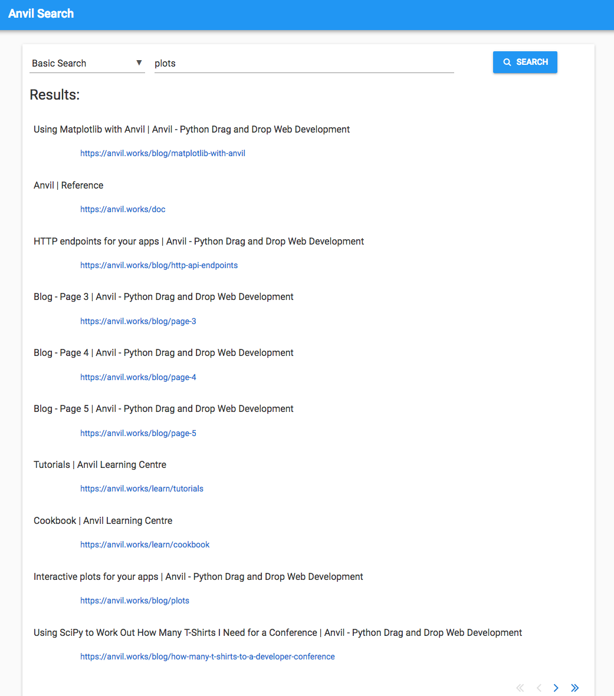The image size is (614, 696).
Task: Jump to the last results page
Action: tap(574, 688)
